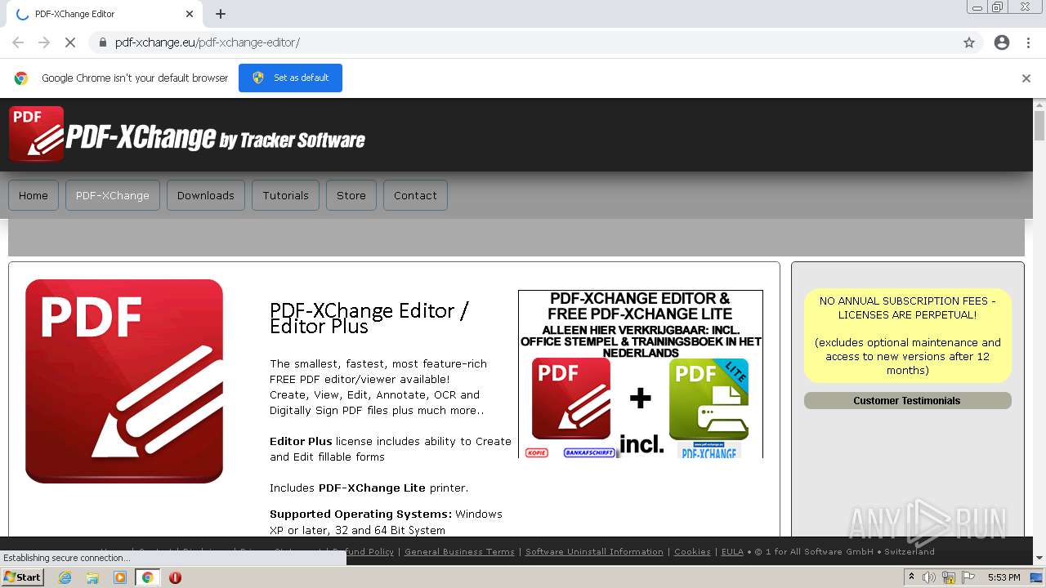Open the Home navigation button
Image resolution: width=1046 pixels, height=588 pixels.
coord(34,195)
